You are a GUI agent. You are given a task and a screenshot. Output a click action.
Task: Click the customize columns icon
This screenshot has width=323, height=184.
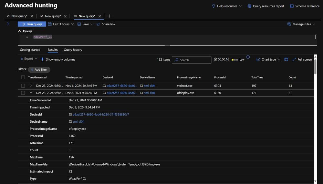[x=286, y=59]
